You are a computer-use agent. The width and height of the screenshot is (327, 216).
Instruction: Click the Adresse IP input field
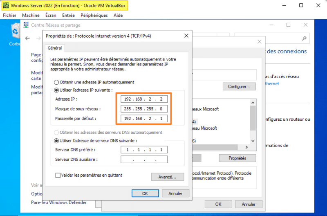tap(144, 99)
